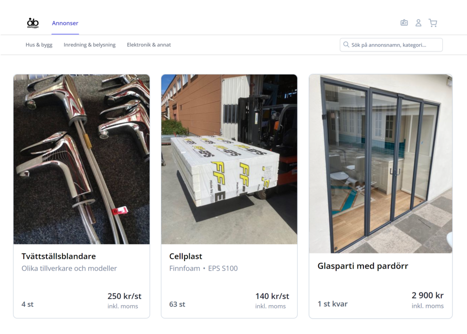Click the Cellplast listing title

point(186,256)
